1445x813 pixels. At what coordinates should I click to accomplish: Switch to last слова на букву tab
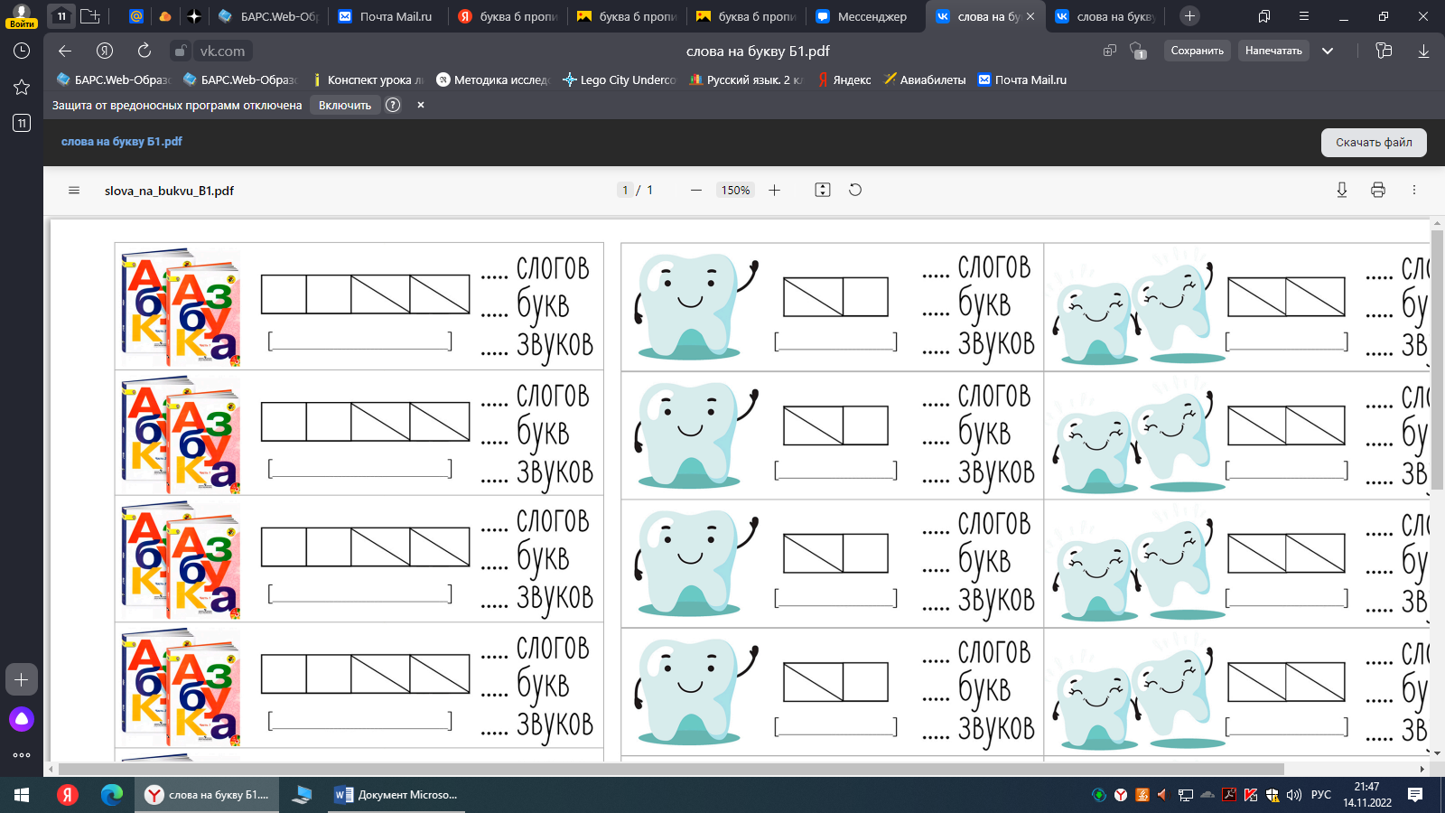click(x=1106, y=16)
